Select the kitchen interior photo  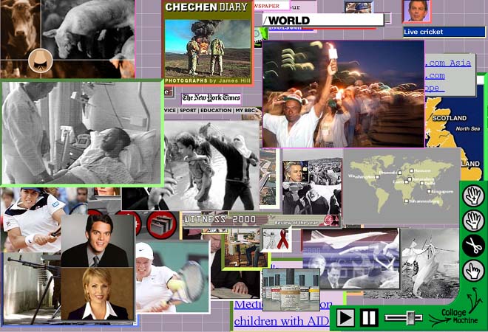(245, 249)
